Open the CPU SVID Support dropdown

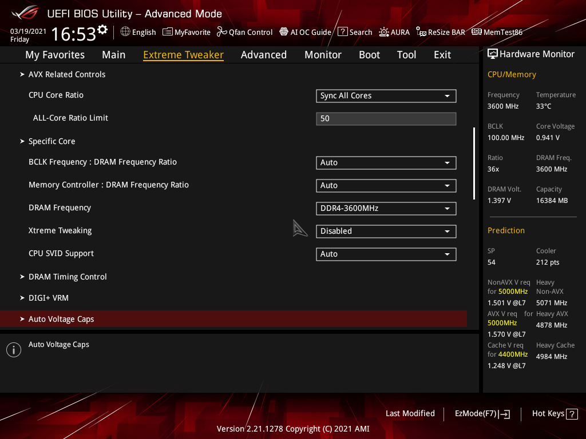[x=386, y=254]
